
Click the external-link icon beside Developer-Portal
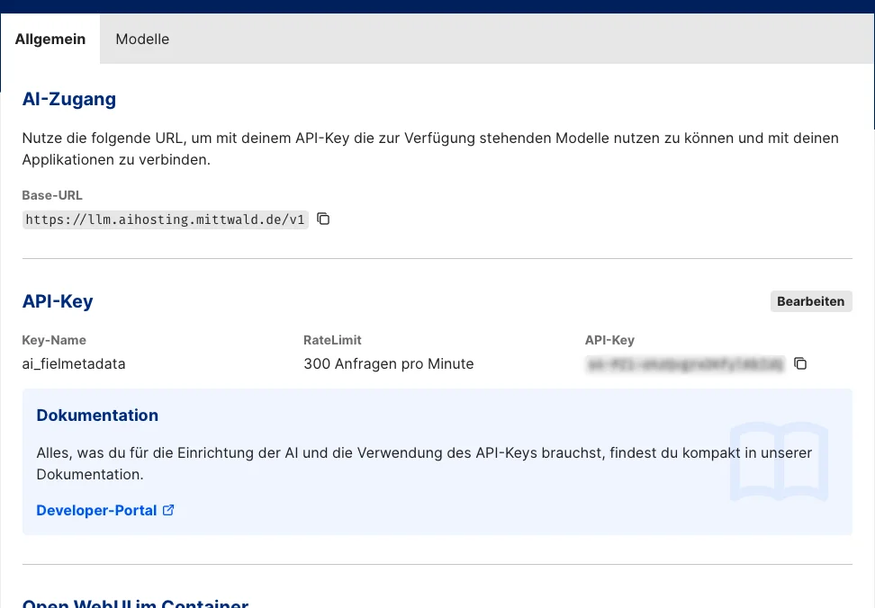(x=168, y=509)
